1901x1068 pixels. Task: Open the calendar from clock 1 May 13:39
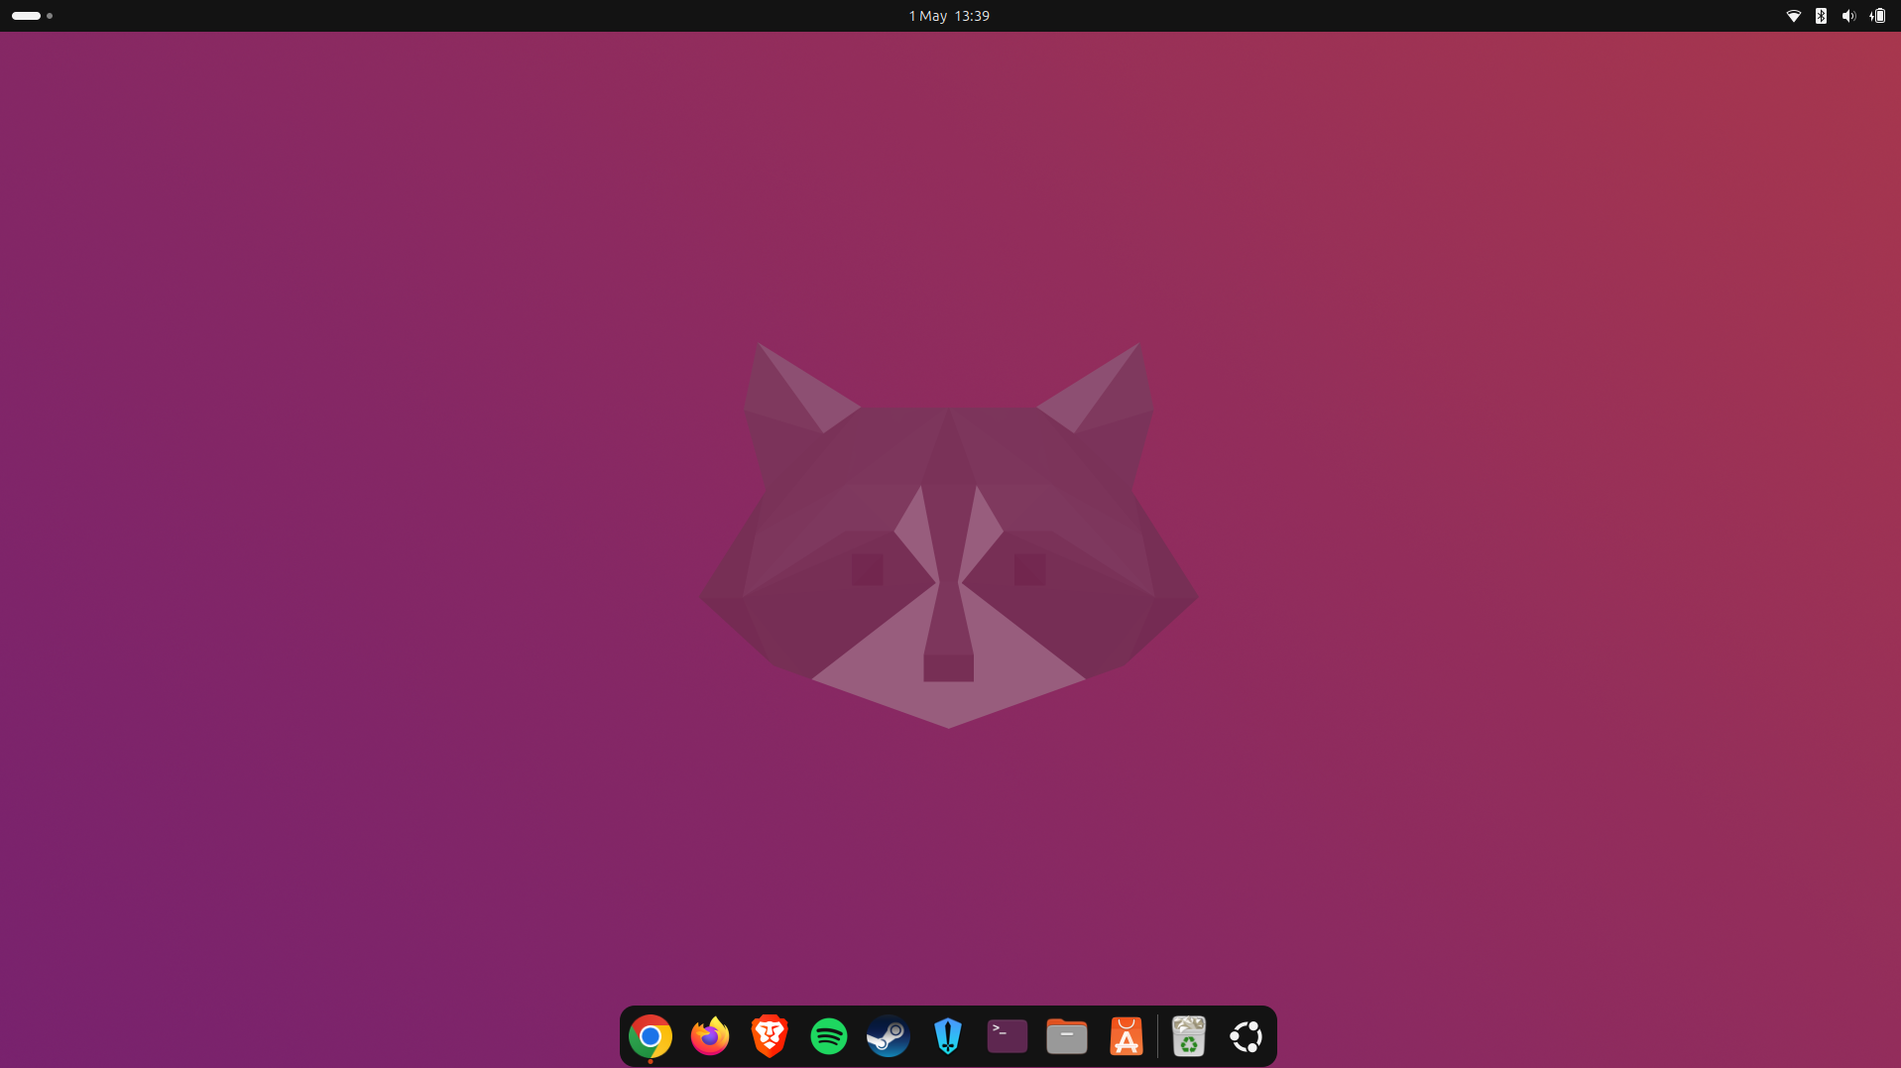pyautogui.click(x=949, y=16)
